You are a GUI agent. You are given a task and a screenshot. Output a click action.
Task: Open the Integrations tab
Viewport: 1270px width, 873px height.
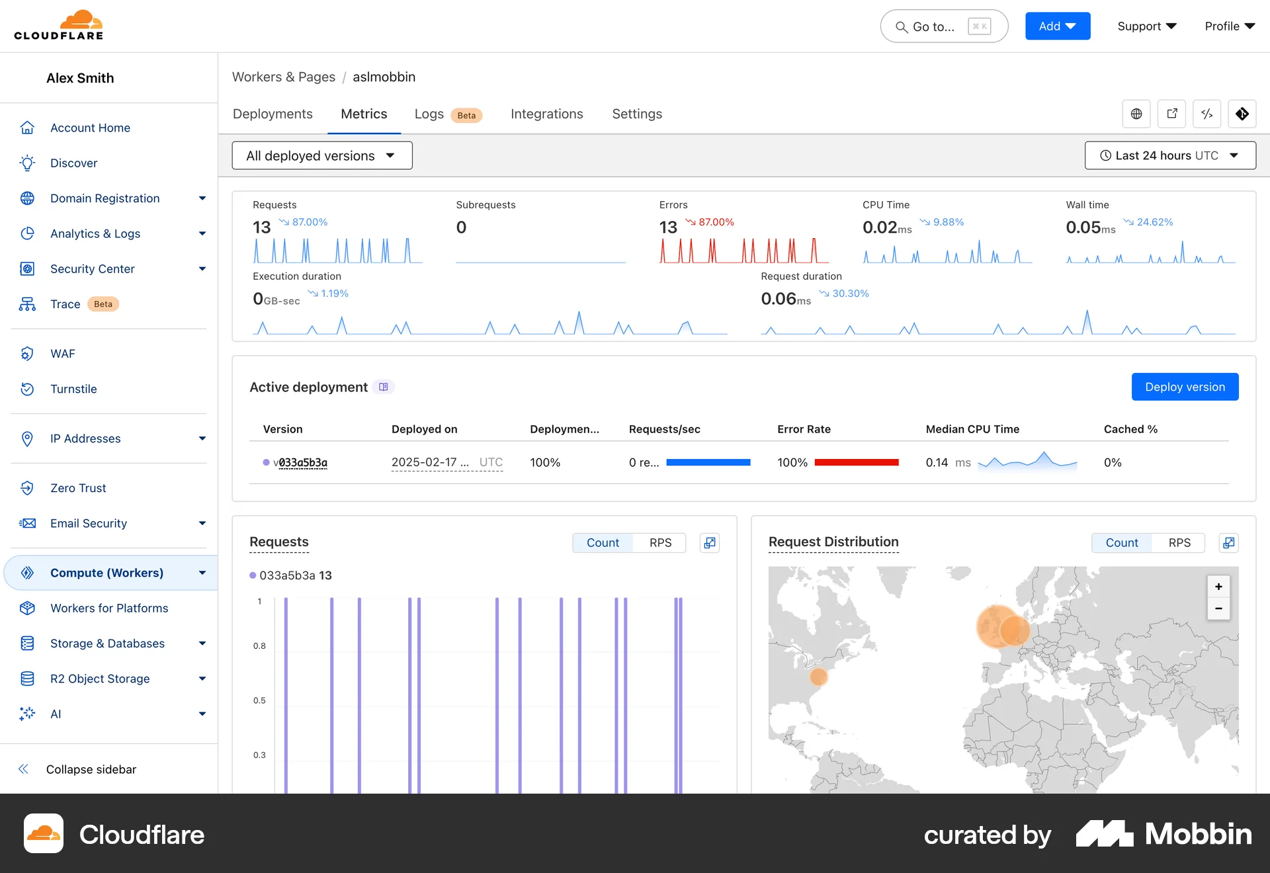click(x=546, y=114)
